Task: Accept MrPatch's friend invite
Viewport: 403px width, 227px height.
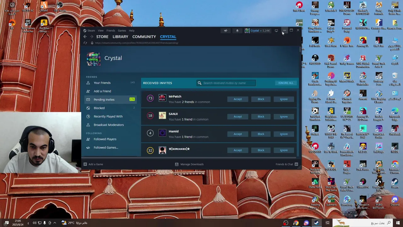Action: pos(238,99)
